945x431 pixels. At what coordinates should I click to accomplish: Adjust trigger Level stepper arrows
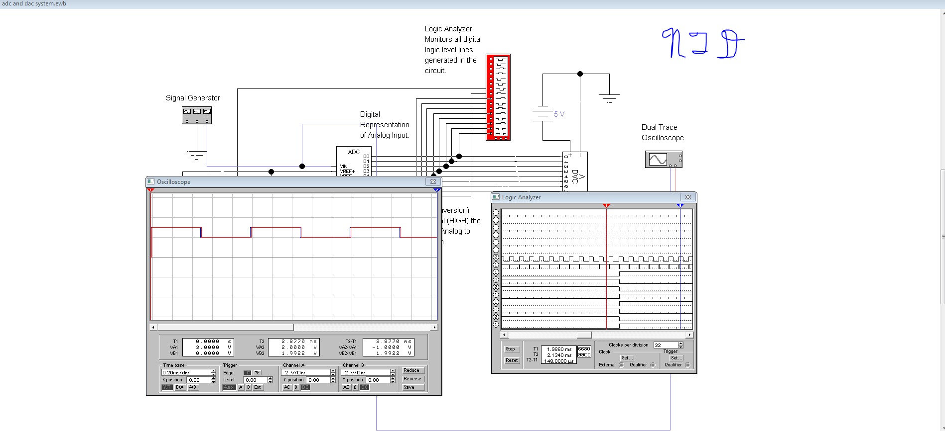(270, 380)
